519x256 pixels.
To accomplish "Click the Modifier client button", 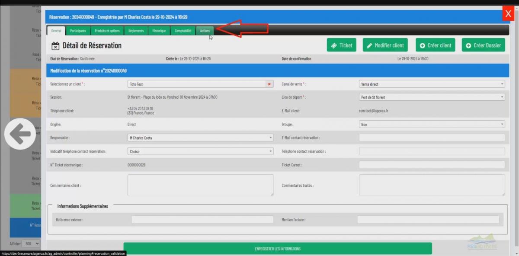I will click(x=385, y=45).
